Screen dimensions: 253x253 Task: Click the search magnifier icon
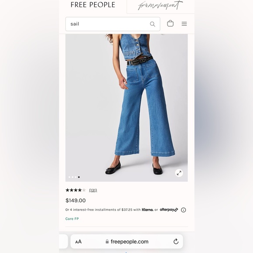pyautogui.click(x=153, y=24)
